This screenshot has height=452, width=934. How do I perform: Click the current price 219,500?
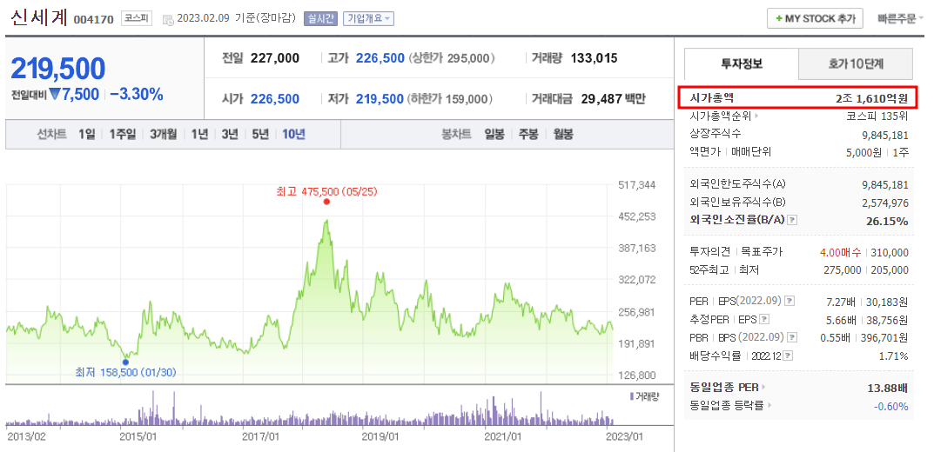(58, 69)
